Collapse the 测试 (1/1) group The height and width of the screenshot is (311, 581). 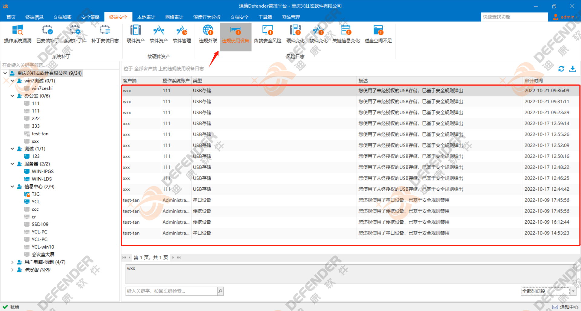tap(12, 149)
